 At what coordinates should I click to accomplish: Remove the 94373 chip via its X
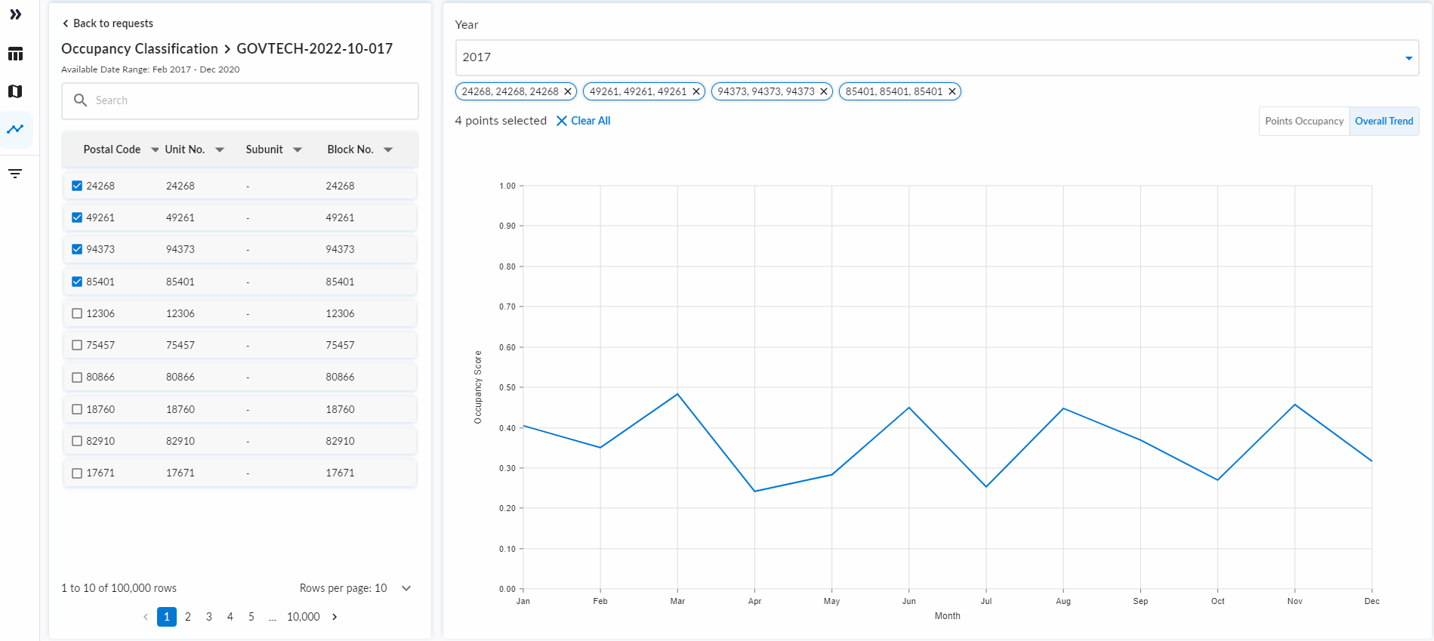point(824,91)
